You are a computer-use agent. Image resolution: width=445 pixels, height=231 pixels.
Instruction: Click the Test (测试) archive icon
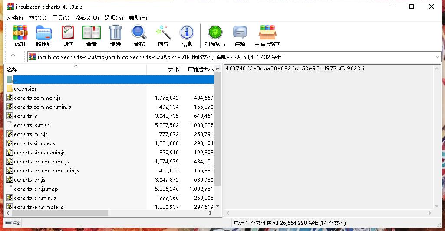pyautogui.click(x=68, y=33)
